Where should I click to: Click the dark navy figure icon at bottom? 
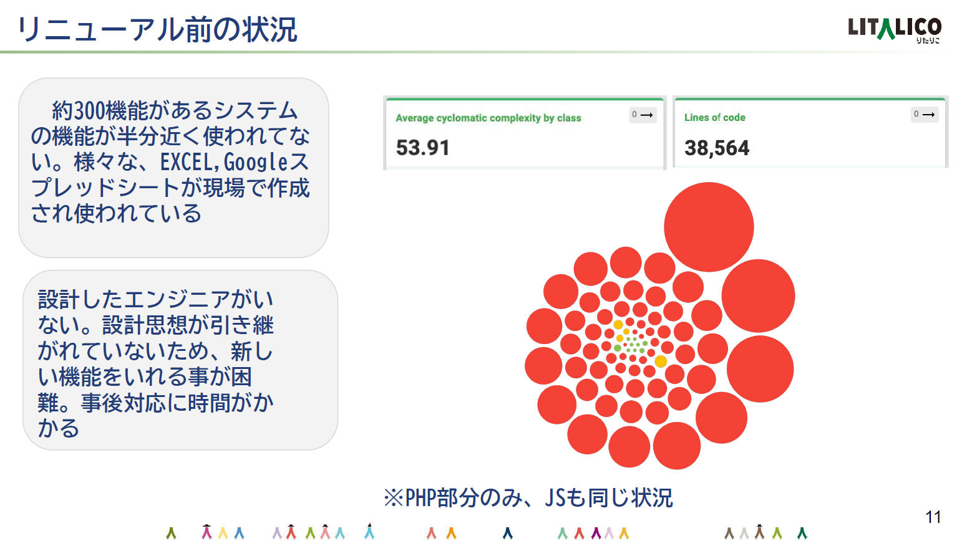point(508,533)
